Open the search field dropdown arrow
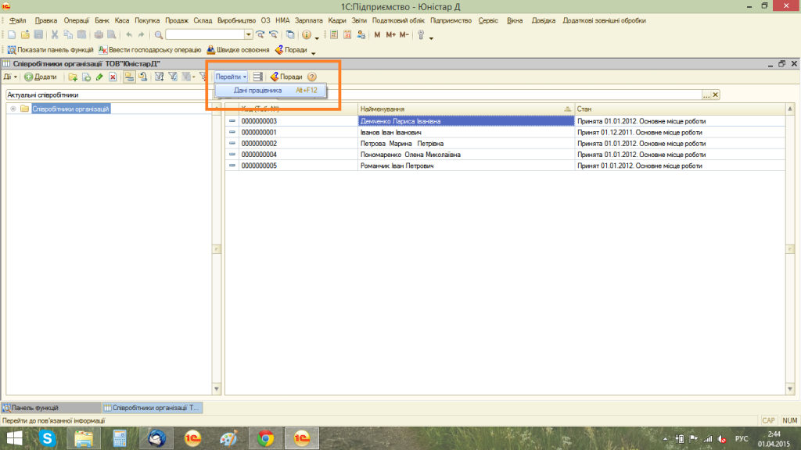The width and height of the screenshot is (801, 450). 248,34
